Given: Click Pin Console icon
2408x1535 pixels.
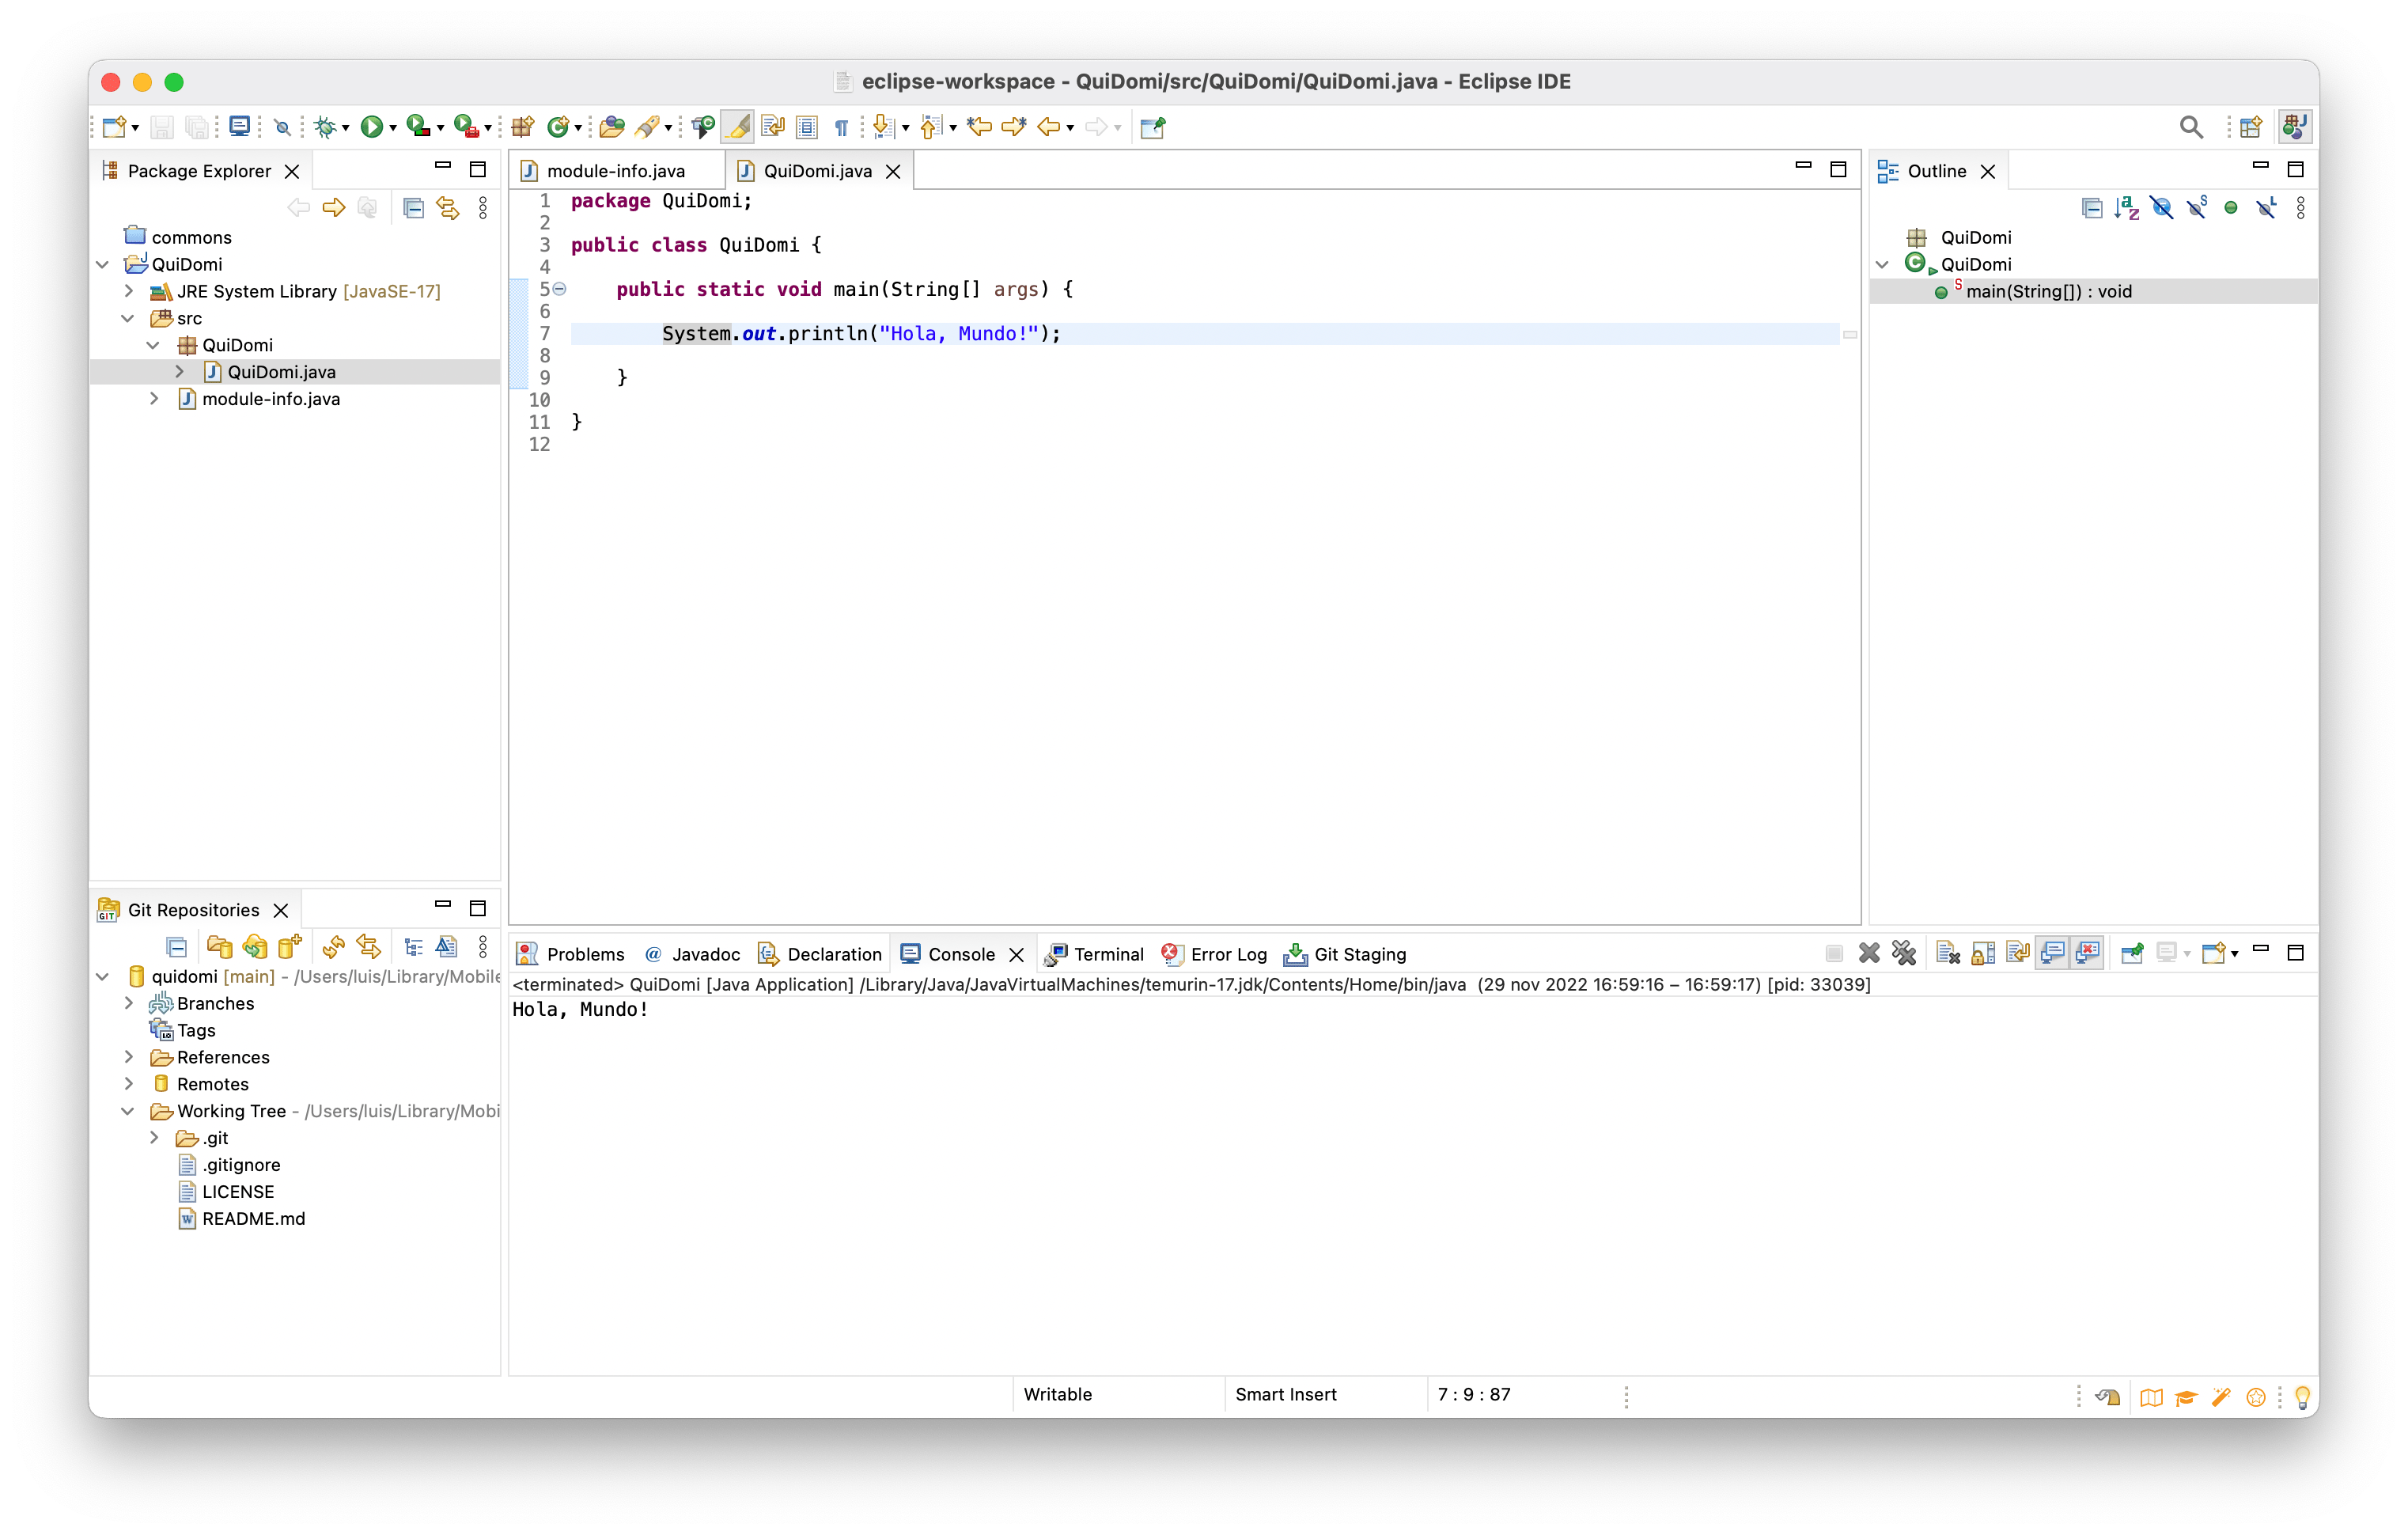Looking at the screenshot, I should pyautogui.click(x=2132, y=954).
